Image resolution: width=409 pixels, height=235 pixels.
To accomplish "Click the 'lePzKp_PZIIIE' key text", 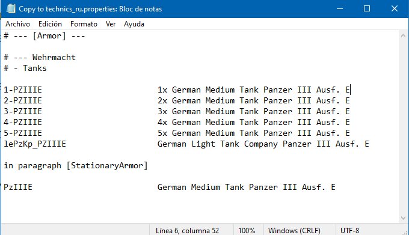I will pos(35,144).
